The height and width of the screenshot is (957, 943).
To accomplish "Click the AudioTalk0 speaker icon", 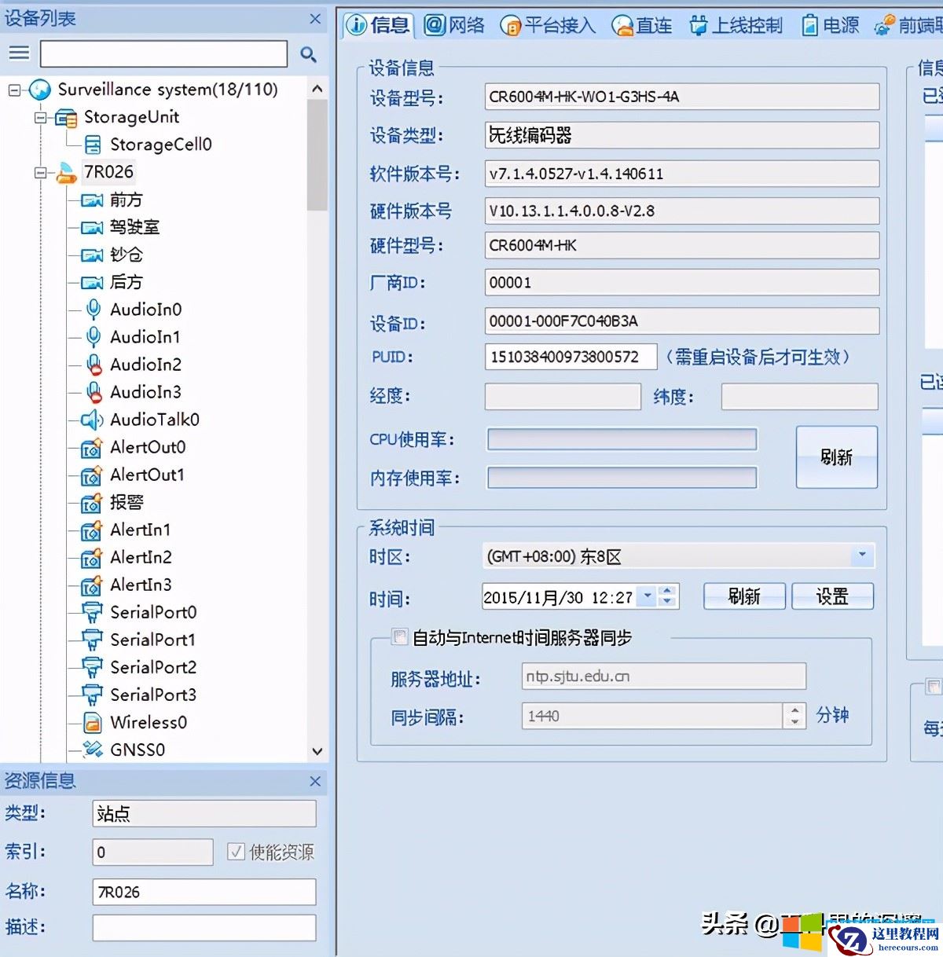I will (x=92, y=420).
